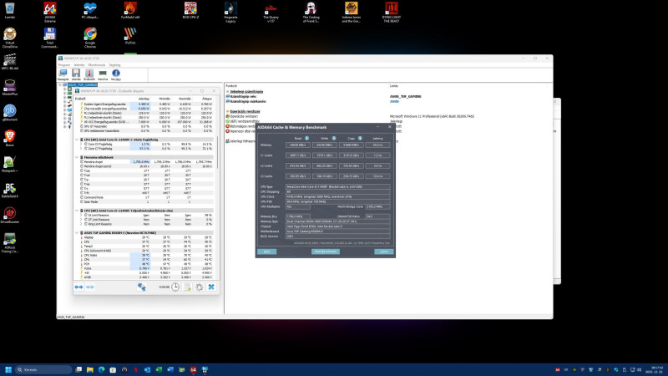Open AIDA64 Extreme desktop shortcut
This screenshot has height=376, width=668.
(50, 12)
